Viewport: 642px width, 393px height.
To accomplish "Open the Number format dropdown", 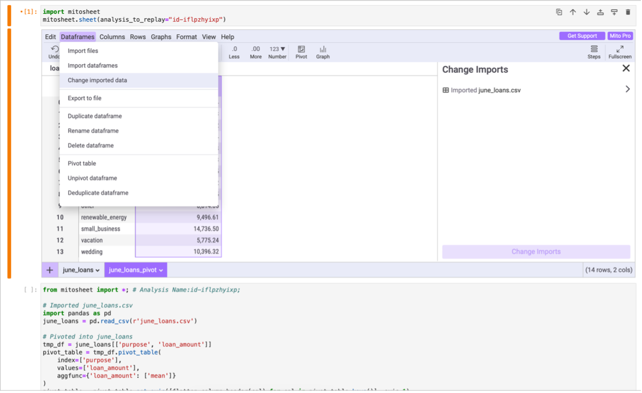I will (x=277, y=49).
